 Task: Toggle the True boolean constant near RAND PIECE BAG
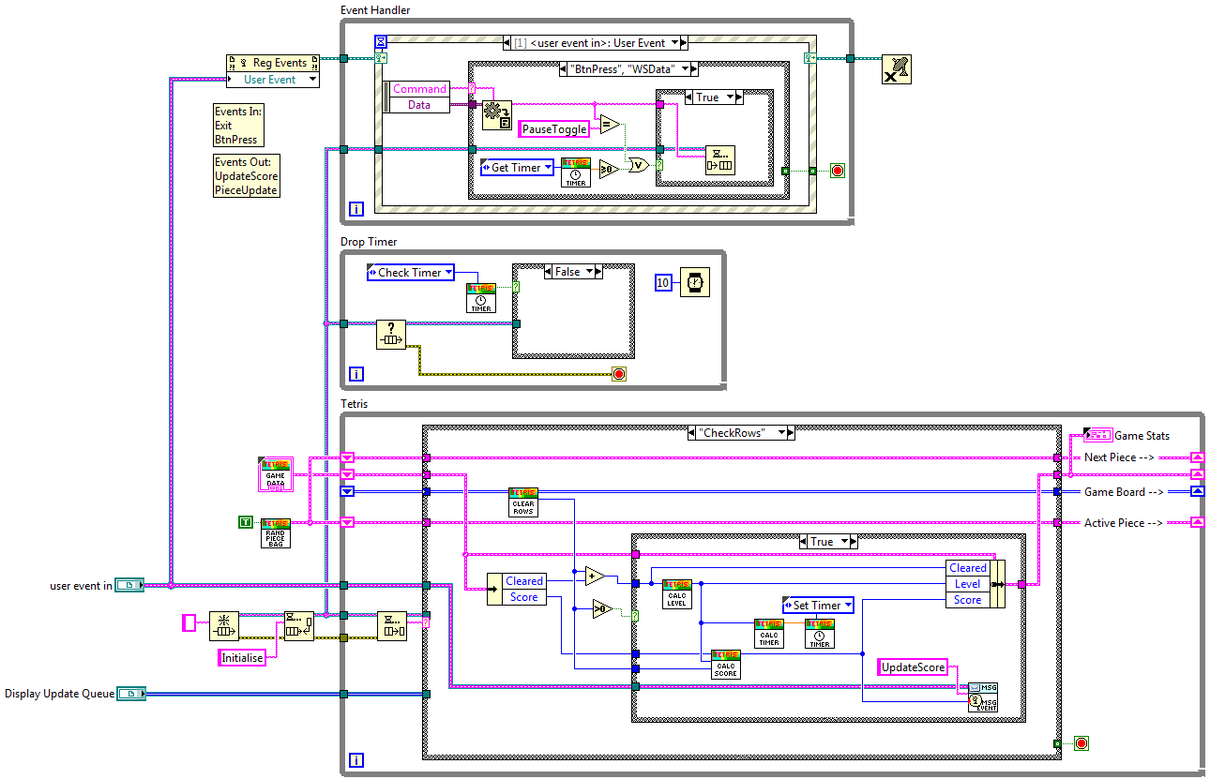[246, 521]
